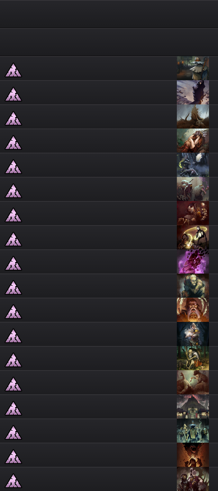The image size is (218, 491).
Task: Click the set icon next to the glowing halo artwork
Action: pos(13,239)
